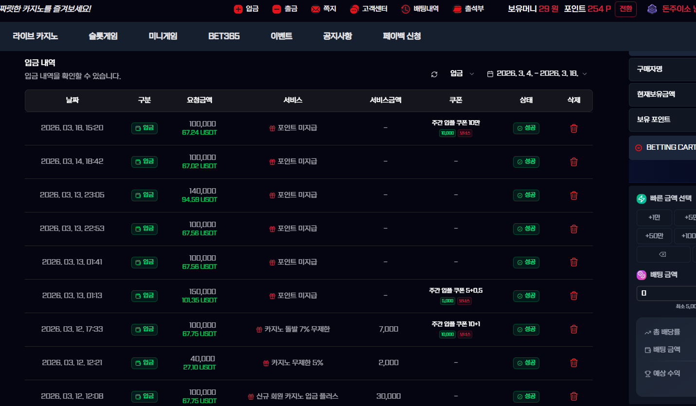696x406 pixels.
Task: Open 고객센터 customer support
Action: tap(369, 9)
